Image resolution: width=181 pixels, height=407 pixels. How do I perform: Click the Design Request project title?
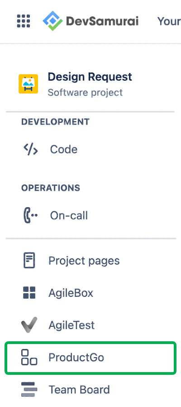coord(90,77)
